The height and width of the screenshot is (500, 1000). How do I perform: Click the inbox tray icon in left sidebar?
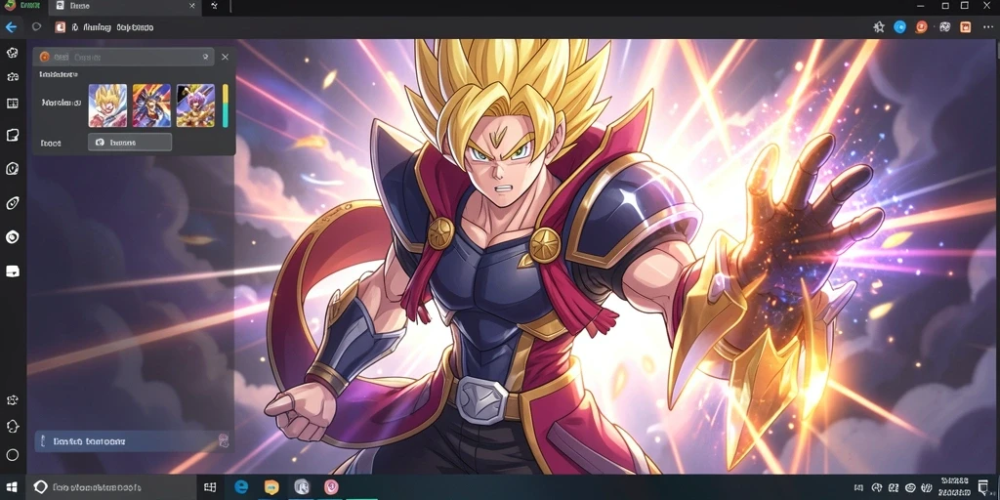click(12, 271)
